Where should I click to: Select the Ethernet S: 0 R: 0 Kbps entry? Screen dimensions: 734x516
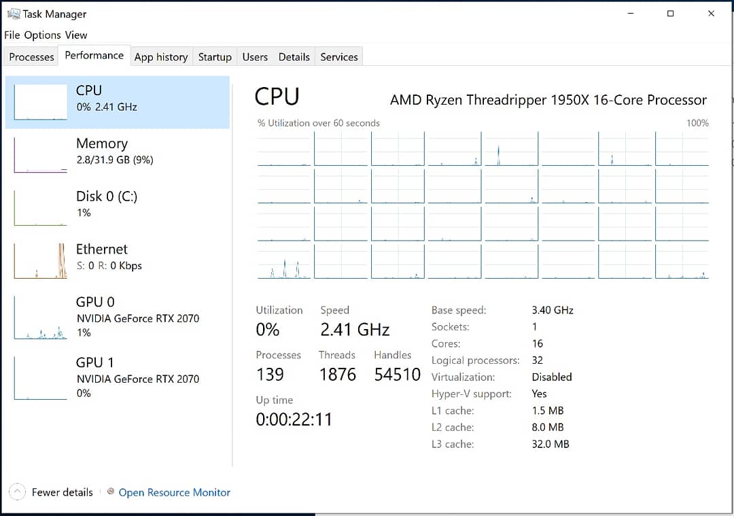point(117,261)
